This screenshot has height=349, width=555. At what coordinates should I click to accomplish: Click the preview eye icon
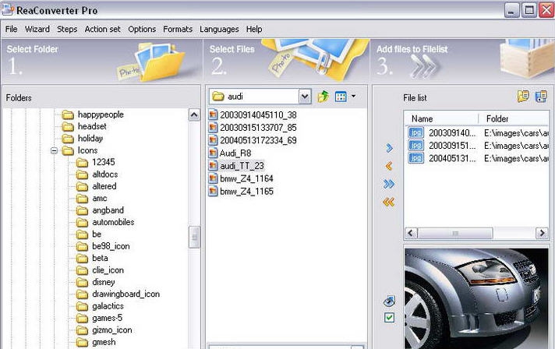389,301
